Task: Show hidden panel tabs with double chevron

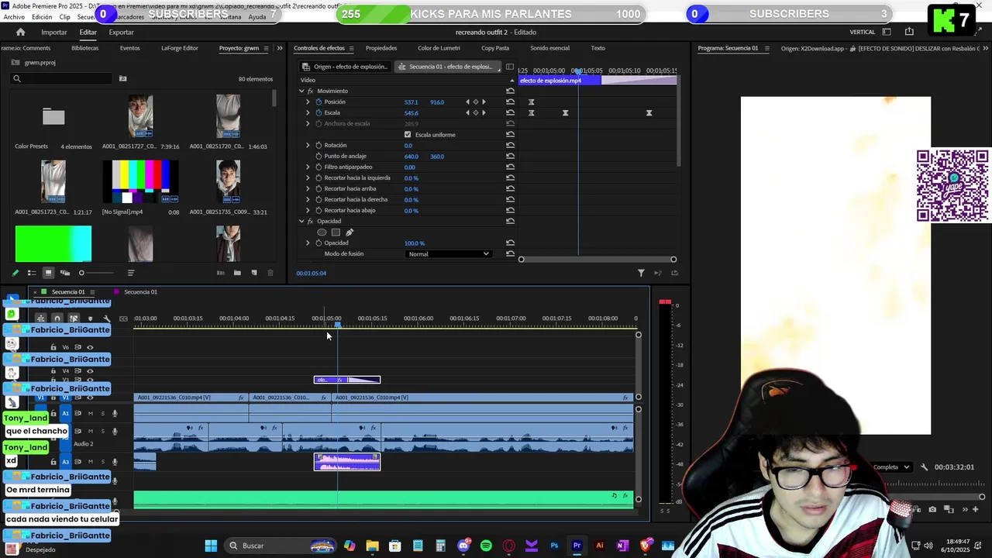Action: [x=280, y=48]
